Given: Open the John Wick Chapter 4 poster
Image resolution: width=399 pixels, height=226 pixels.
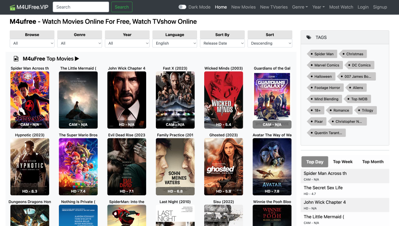Looking at the screenshot, I should pyautogui.click(x=127, y=100).
